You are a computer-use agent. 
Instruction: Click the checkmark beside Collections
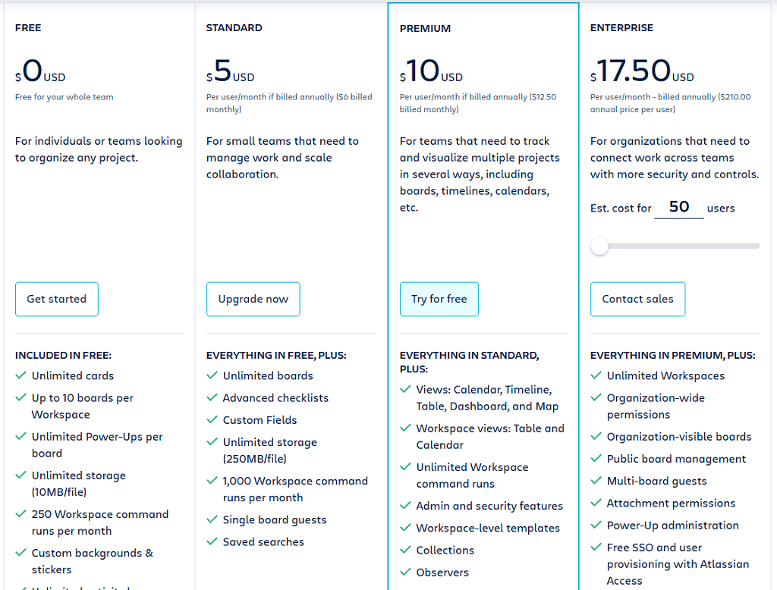[405, 550]
